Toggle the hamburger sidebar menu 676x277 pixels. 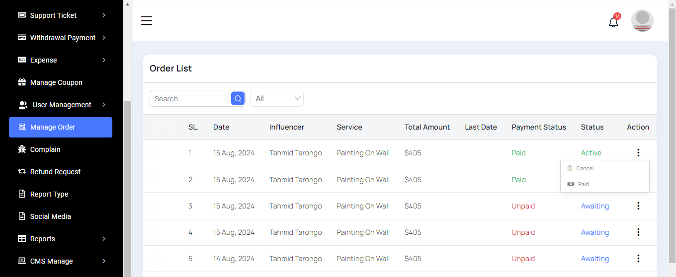point(146,21)
